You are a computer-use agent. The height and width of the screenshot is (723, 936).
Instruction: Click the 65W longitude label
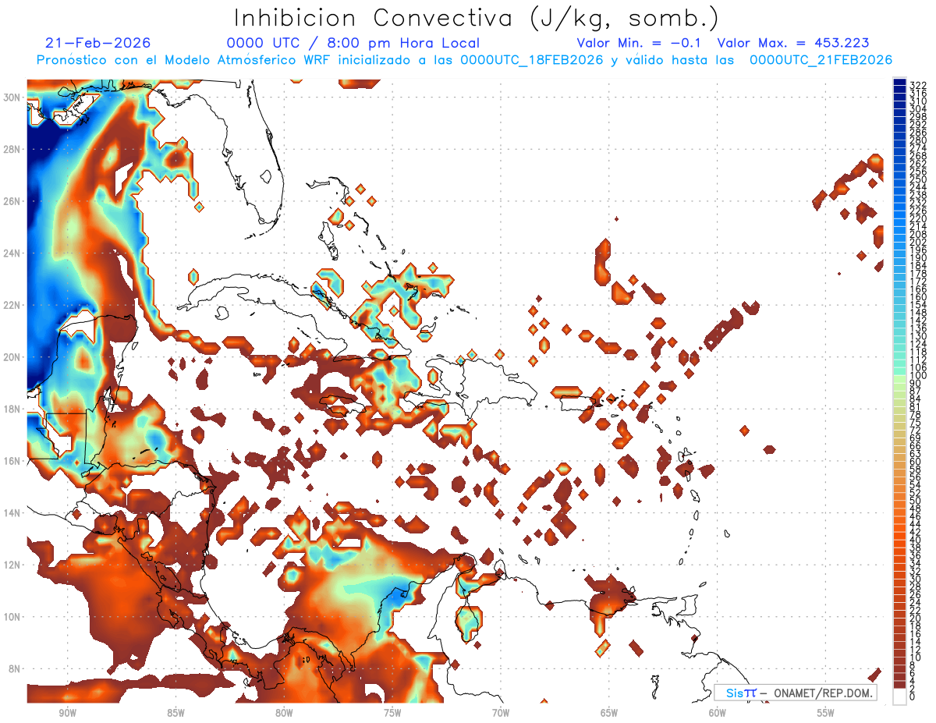coord(609,713)
